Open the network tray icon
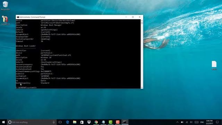The image size is (222, 125). [x=187, y=122]
